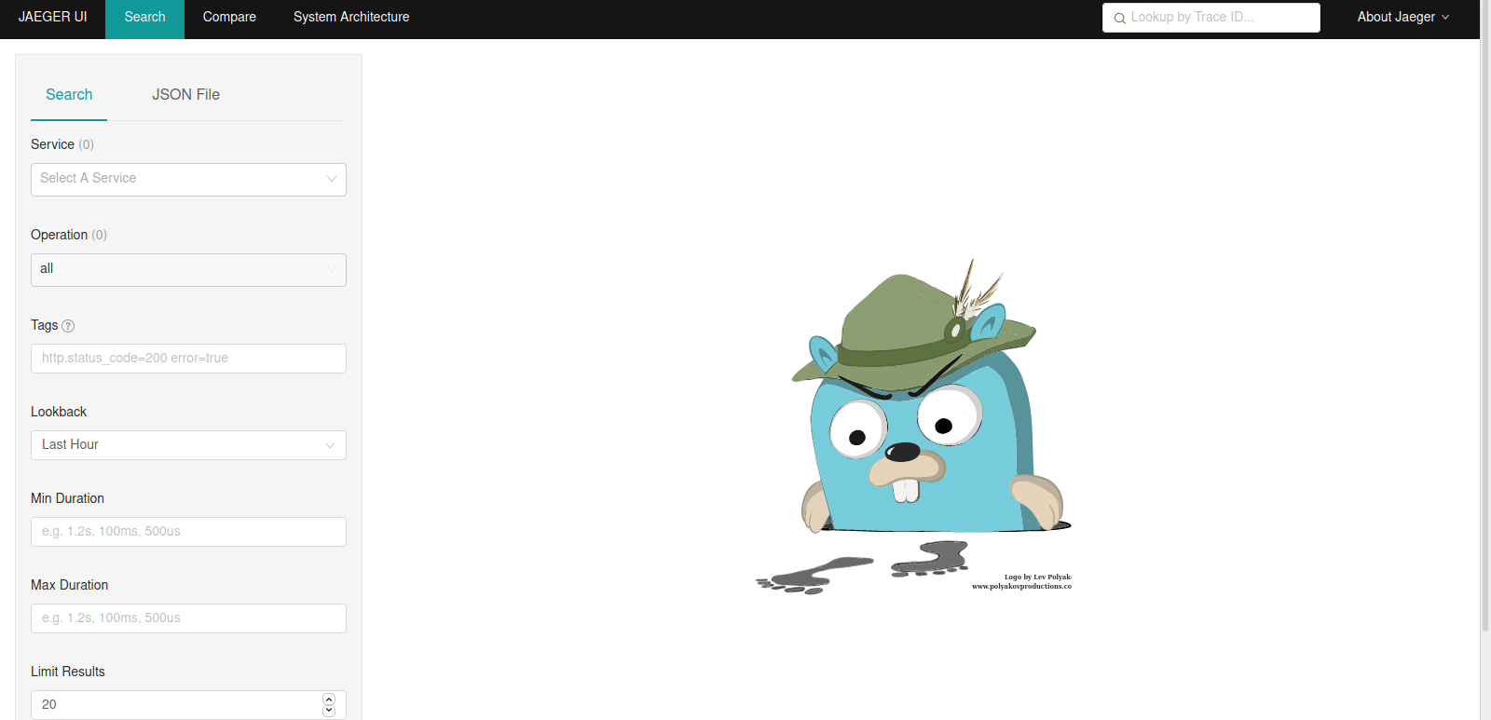
Task: Open the Lookback Last Hour dropdown
Action: tap(188, 445)
